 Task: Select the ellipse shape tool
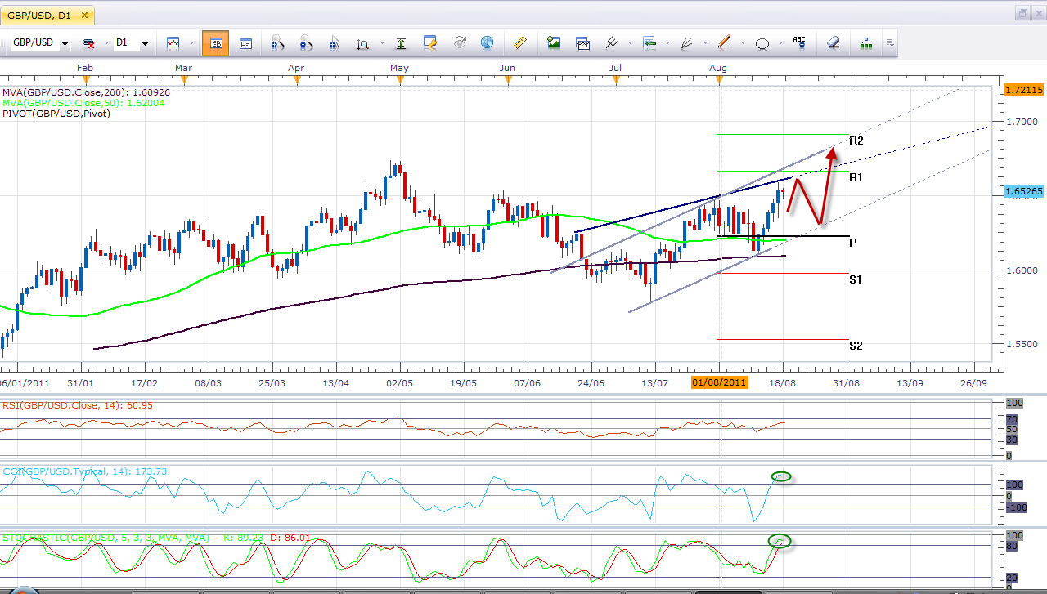click(762, 44)
